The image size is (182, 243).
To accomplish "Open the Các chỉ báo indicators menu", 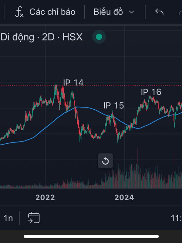I will [x=45, y=12].
